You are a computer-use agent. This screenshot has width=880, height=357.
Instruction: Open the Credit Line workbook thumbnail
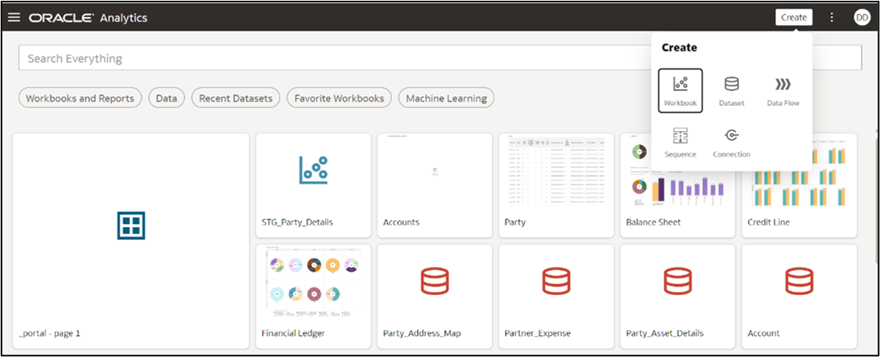(798, 172)
